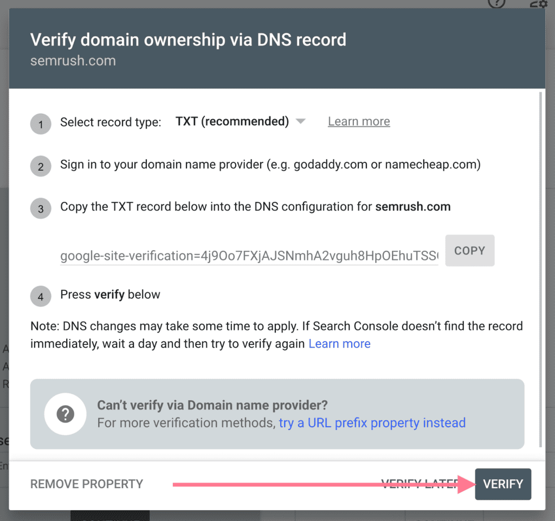Image resolution: width=555 pixels, height=521 pixels.
Task: Open the Search Console help icon
Action: (x=496, y=5)
